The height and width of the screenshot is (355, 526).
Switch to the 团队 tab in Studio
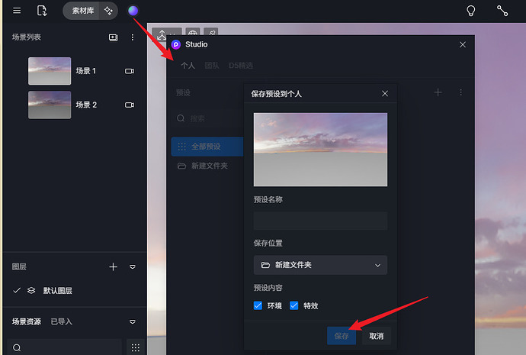click(x=212, y=66)
